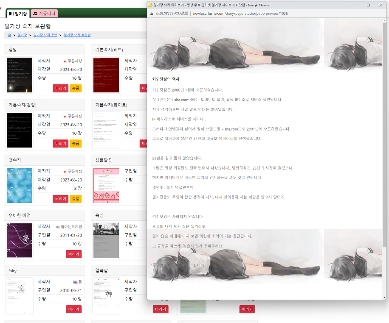Open the 기본속지(화이트) white thumbnail
Screen dimensions: 389x323
point(106,130)
